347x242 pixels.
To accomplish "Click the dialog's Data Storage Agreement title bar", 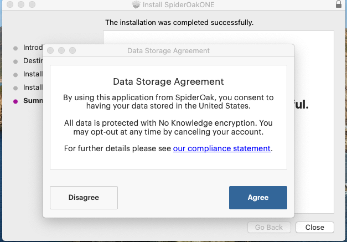I will pos(168,50).
